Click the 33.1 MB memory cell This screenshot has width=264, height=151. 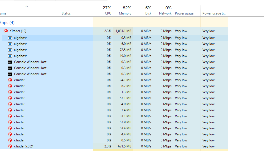(123, 116)
